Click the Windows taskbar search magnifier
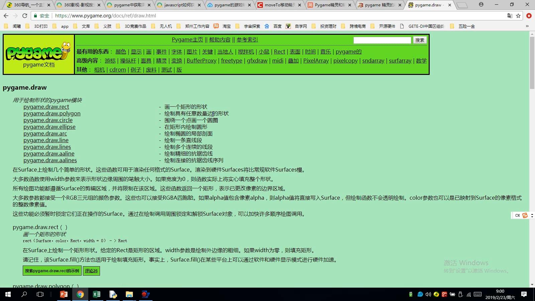 click(24, 294)
